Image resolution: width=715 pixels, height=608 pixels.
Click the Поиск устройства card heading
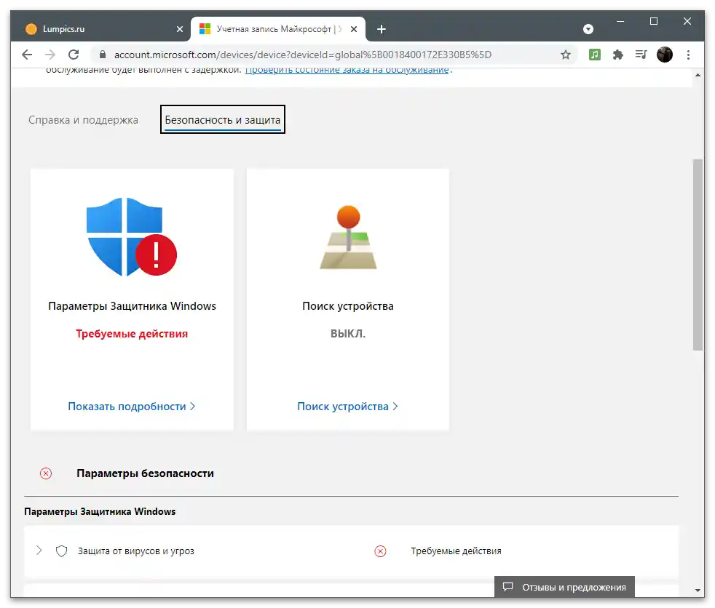348,306
